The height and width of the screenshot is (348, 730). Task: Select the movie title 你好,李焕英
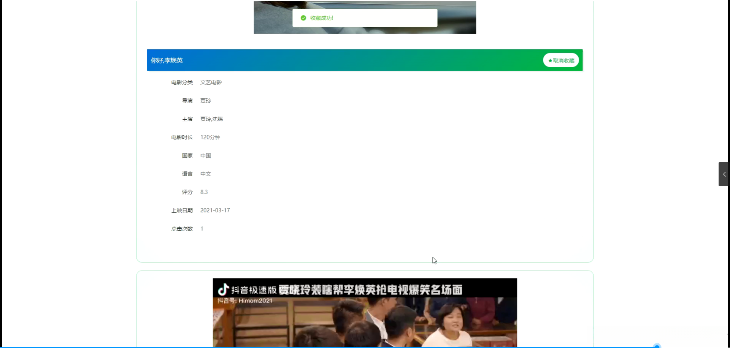(x=167, y=60)
